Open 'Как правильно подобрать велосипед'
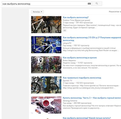The width and height of the screenshot is (121, 119). click(x=82, y=78)
